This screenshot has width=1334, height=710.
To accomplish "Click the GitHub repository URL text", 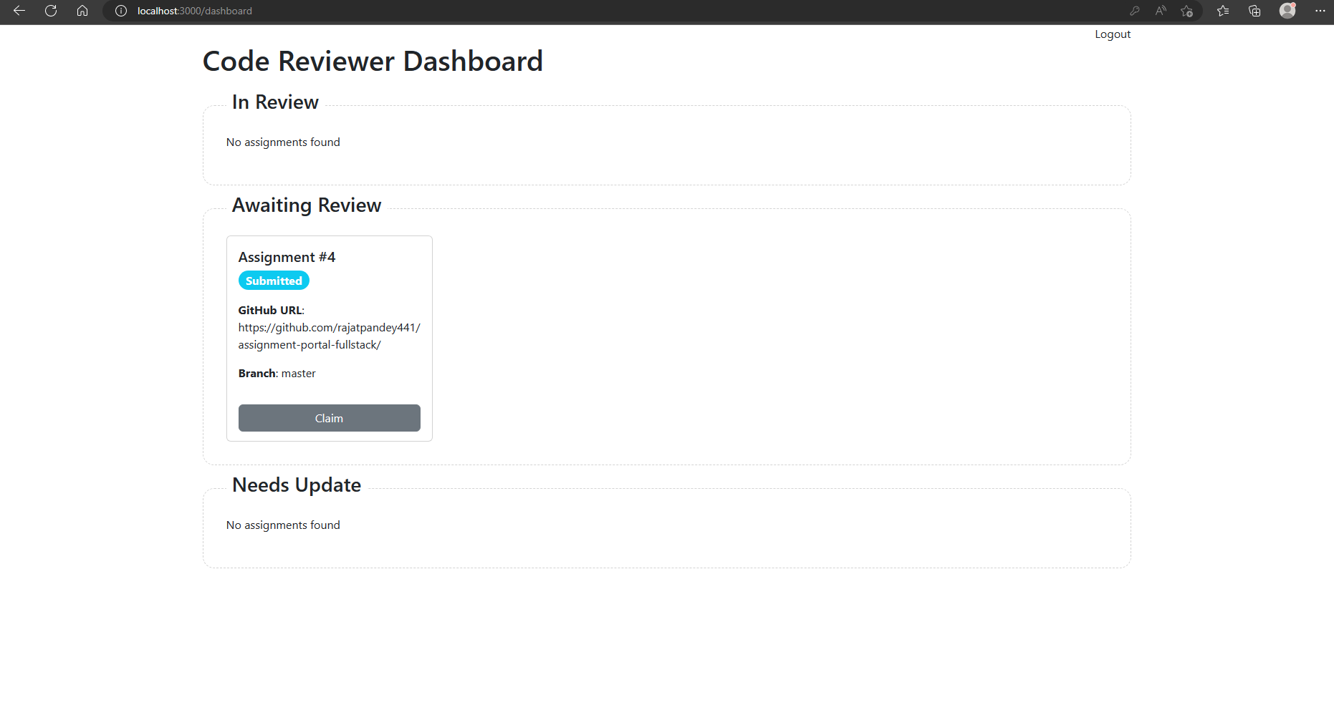I will coord(330,336).
